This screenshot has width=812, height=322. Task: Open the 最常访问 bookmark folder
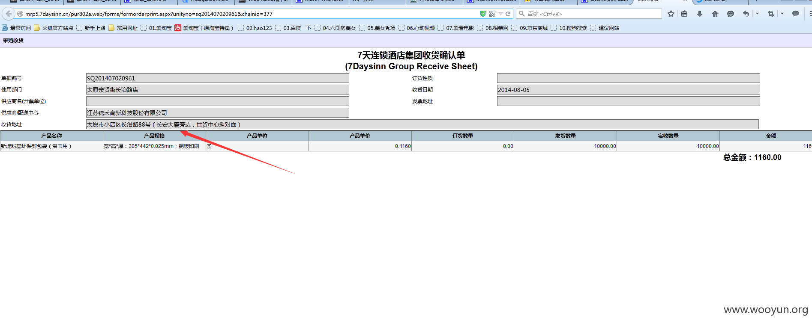pyautogui.click(x=16, y=28)
